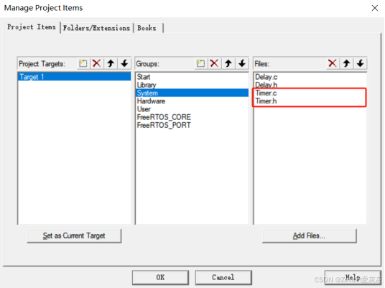Move selected file up
Viewport: 385px width, 288px height.
click(x=346, y=64)
